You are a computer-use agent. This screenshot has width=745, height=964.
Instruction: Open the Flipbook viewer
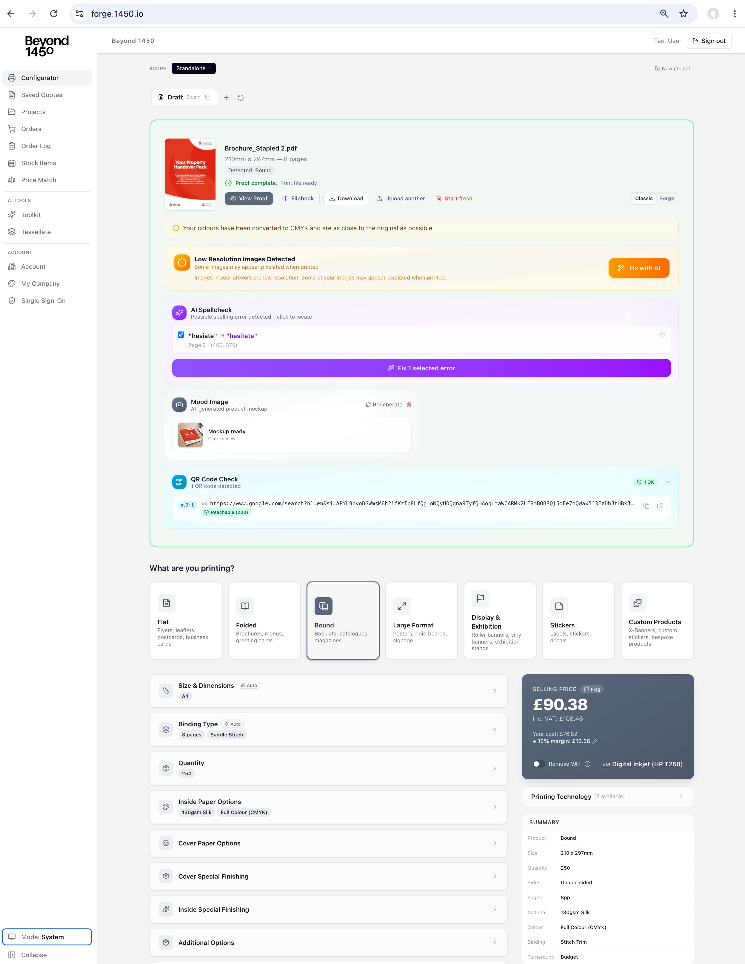pos(298,199)
